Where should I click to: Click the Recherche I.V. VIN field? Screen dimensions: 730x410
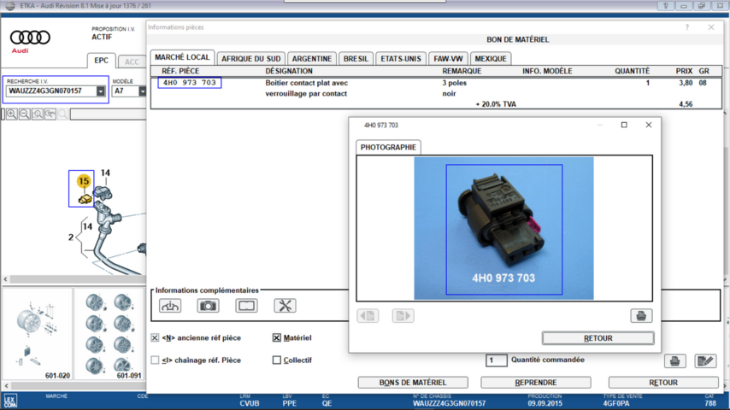(x=51, y=91)
